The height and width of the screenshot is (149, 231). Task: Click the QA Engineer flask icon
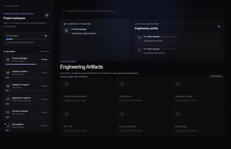coord(8,126)
